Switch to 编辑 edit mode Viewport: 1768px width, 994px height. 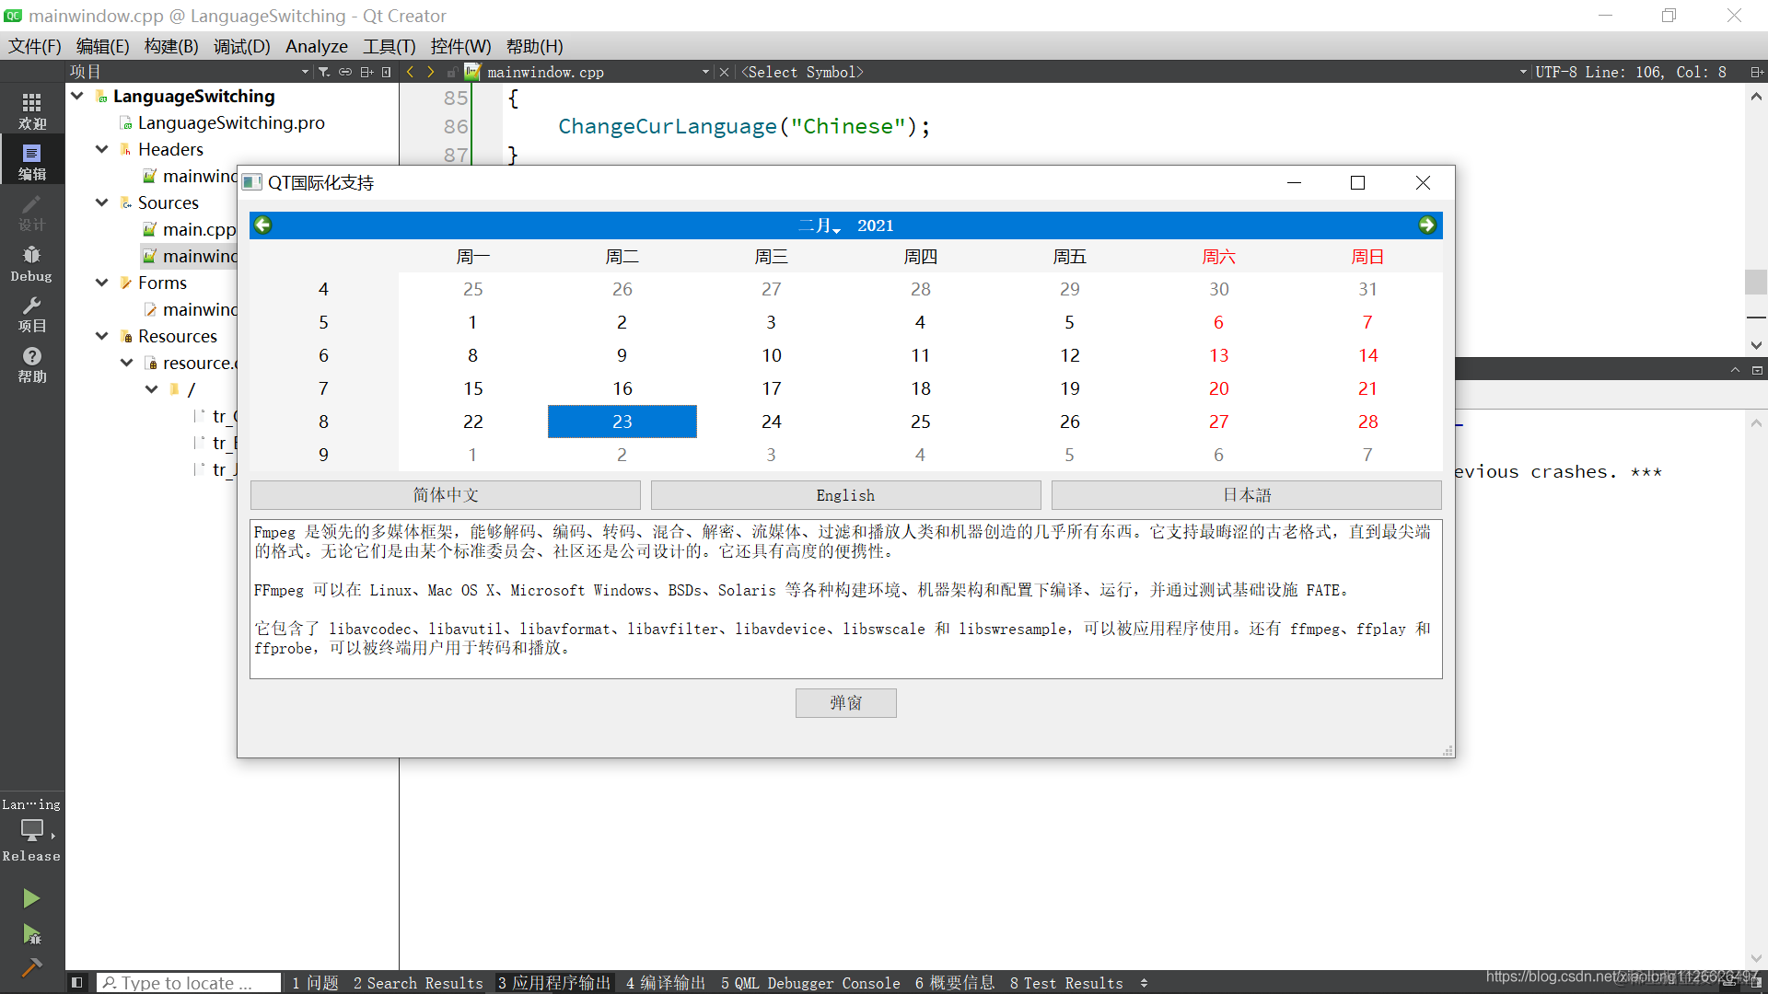coord(32,160)
